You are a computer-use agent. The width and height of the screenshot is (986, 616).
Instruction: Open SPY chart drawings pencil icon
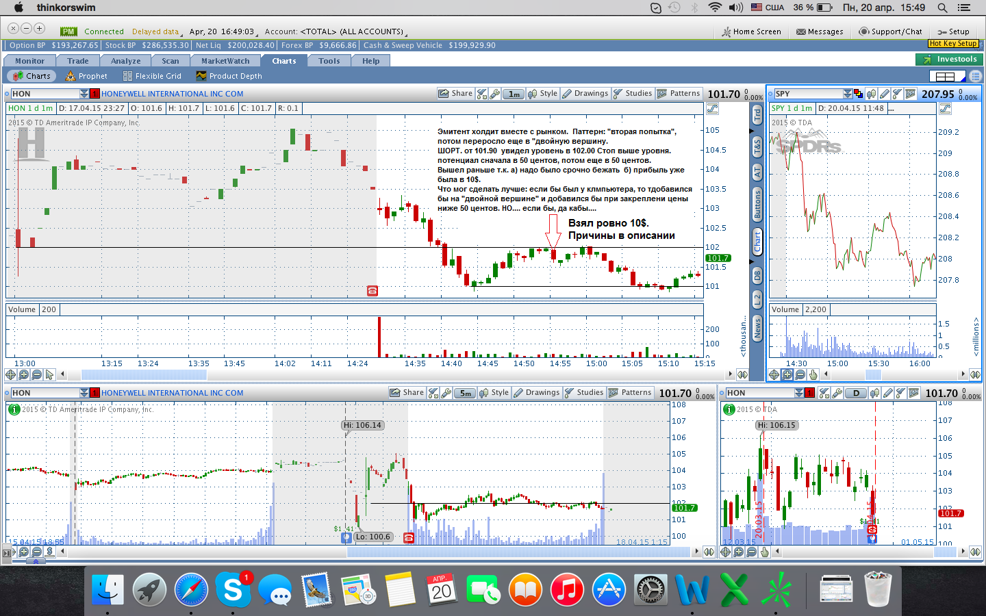tap(885, 94)
